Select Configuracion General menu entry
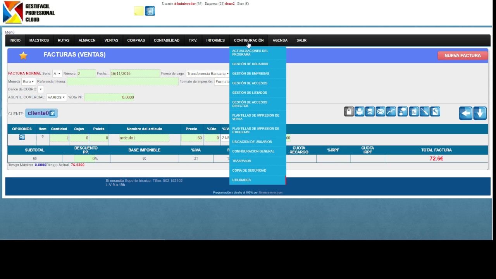Screen dimensions: 496x279 [x=258, y=151]
